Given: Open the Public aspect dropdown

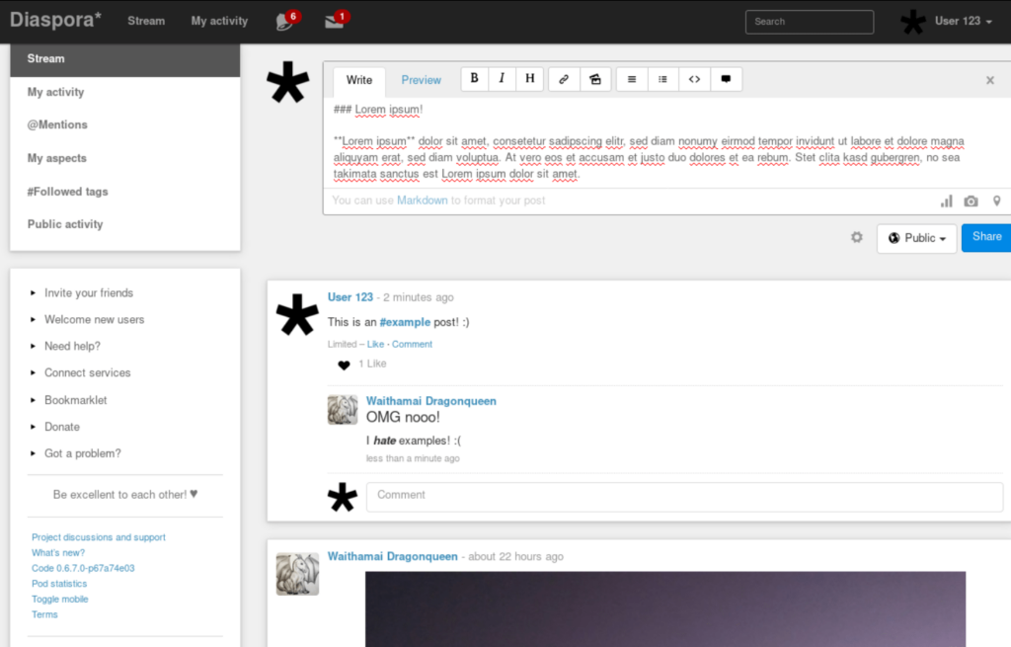Looking at the screenshot, I should click(916, 238).
